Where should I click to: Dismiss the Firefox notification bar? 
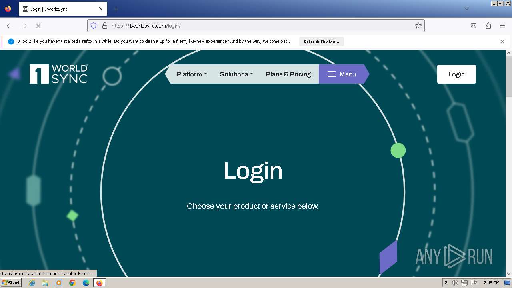(x=502, y=42)
